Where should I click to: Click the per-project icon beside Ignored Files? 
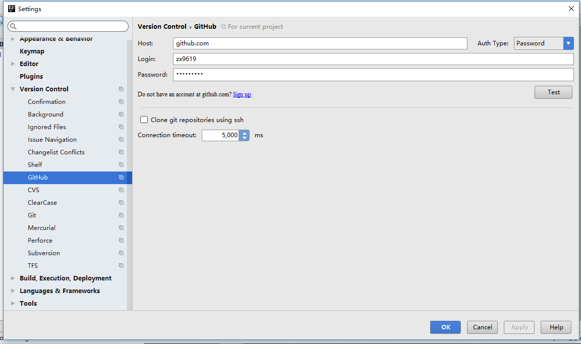[121, 127]
